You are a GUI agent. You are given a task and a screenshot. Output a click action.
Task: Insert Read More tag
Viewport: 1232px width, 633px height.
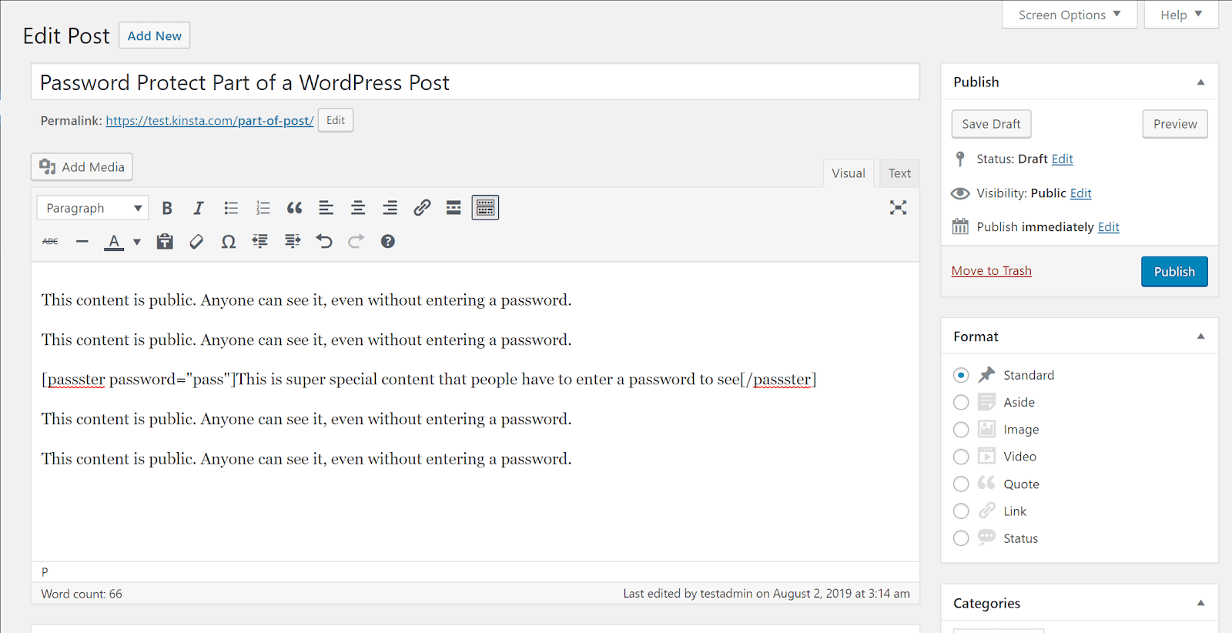coord(454,208)
